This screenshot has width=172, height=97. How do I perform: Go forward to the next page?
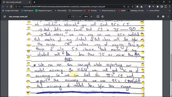point(7,6)
